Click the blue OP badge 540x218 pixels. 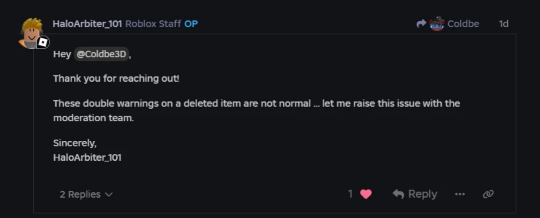click(191, 24)
